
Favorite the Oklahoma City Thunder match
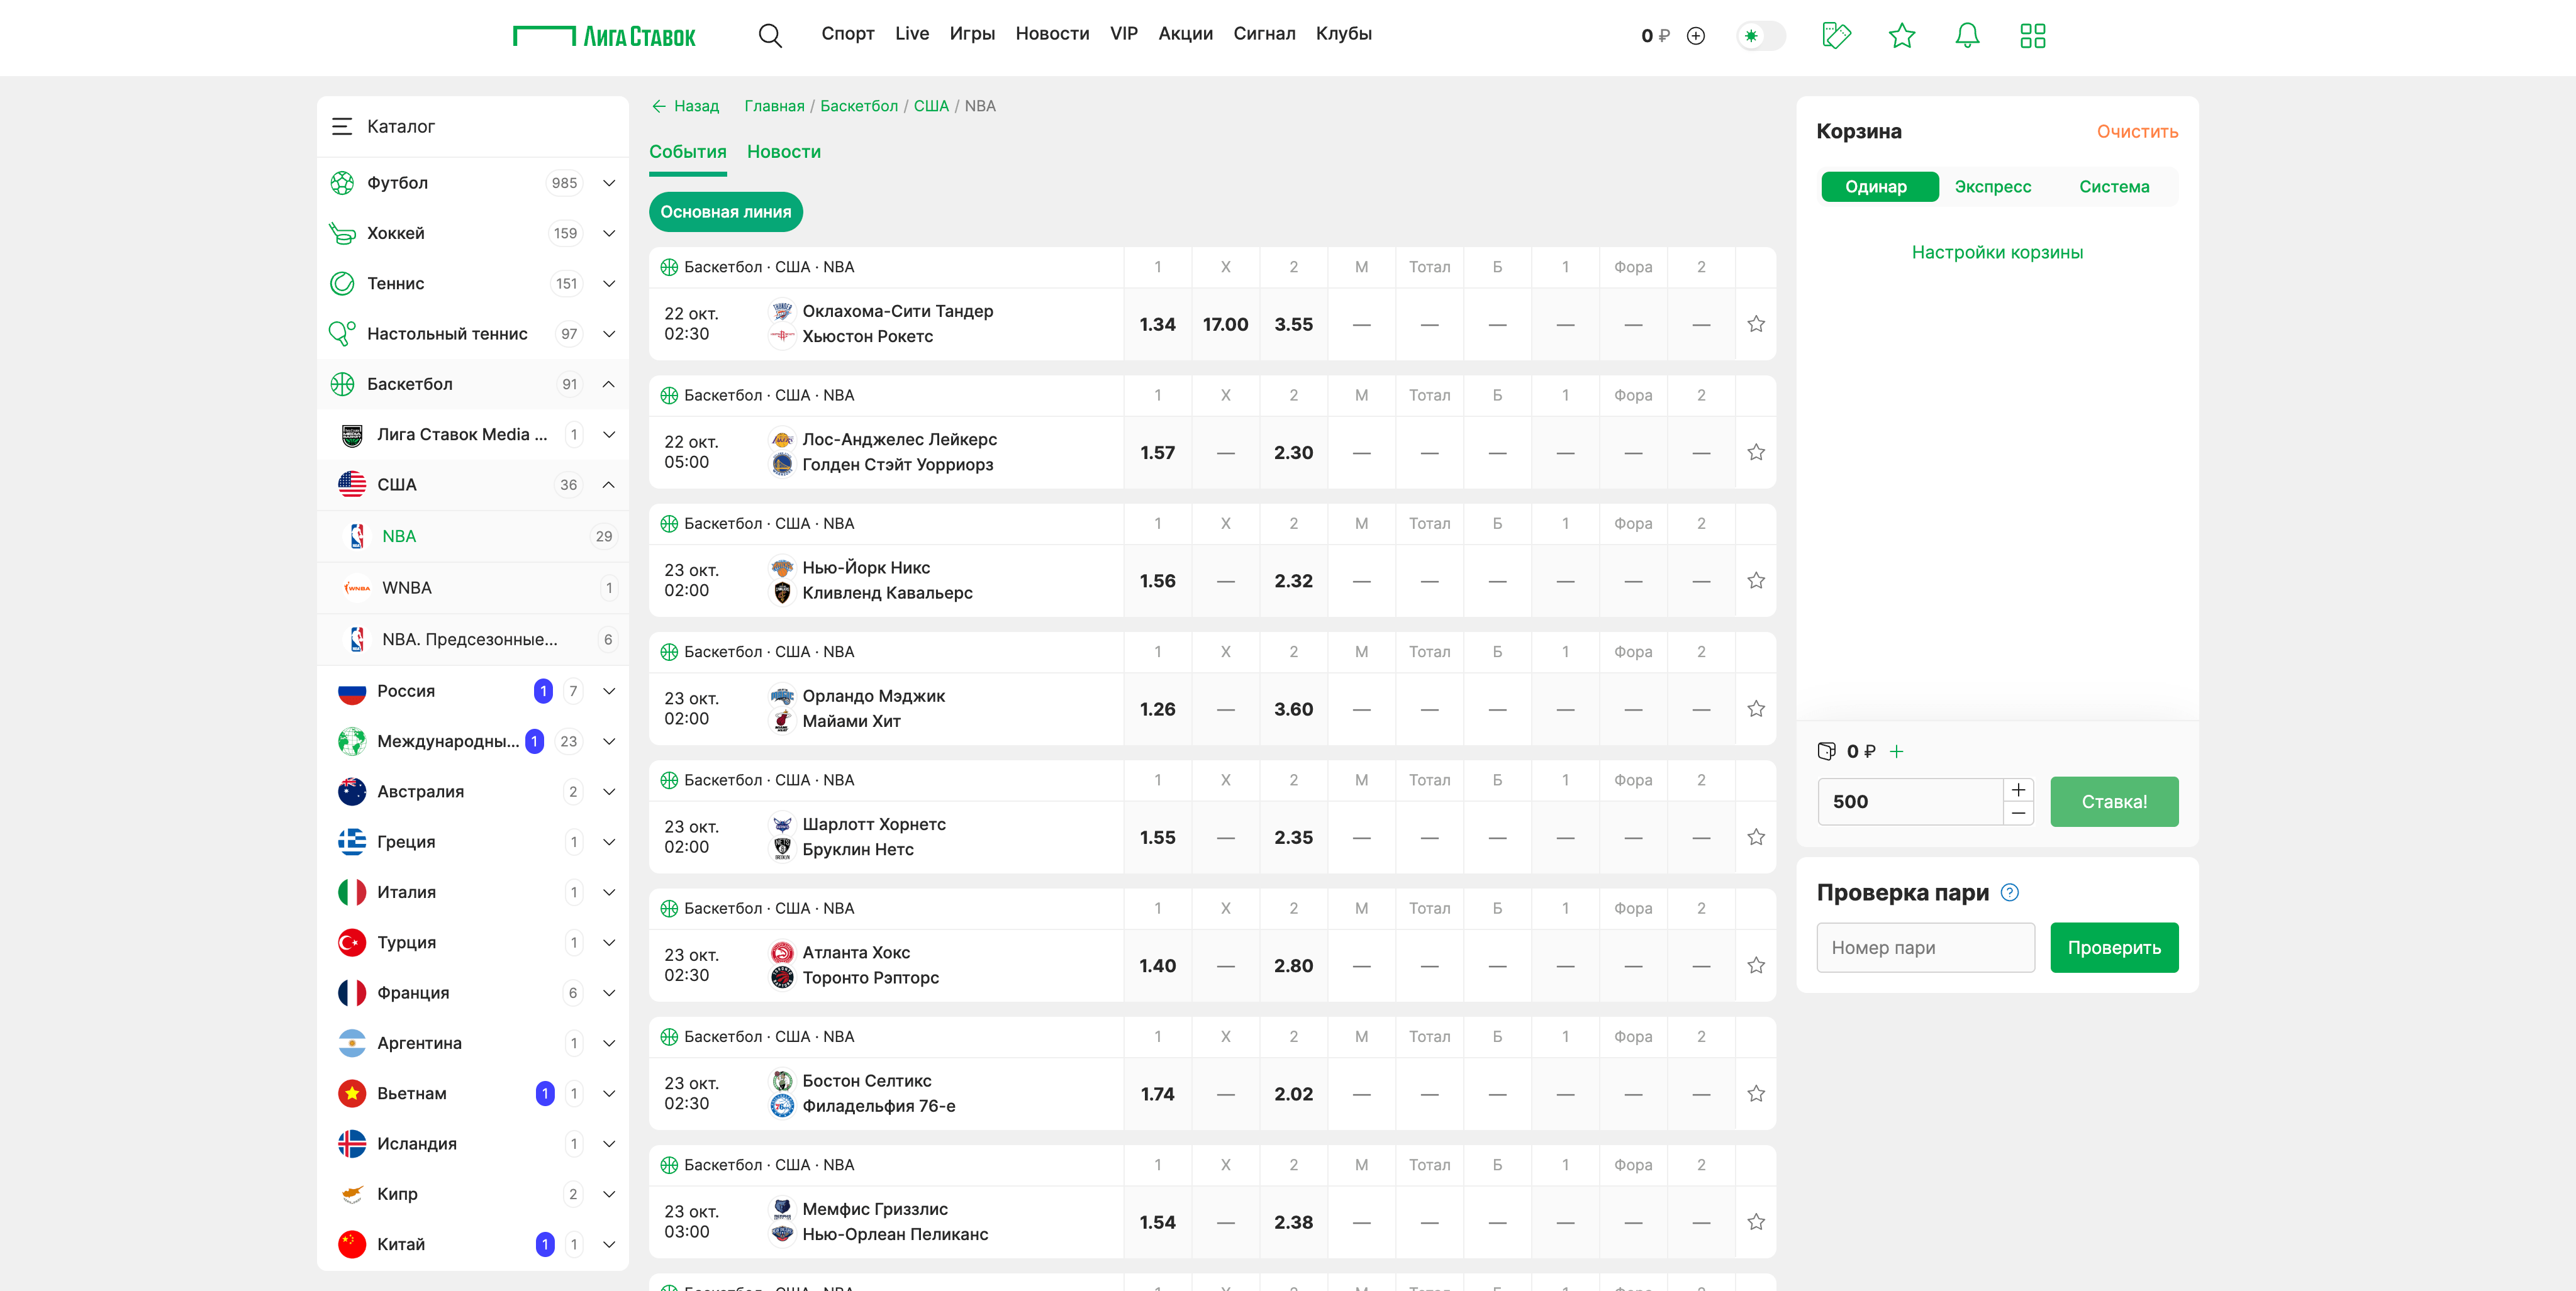point(1755,324)
